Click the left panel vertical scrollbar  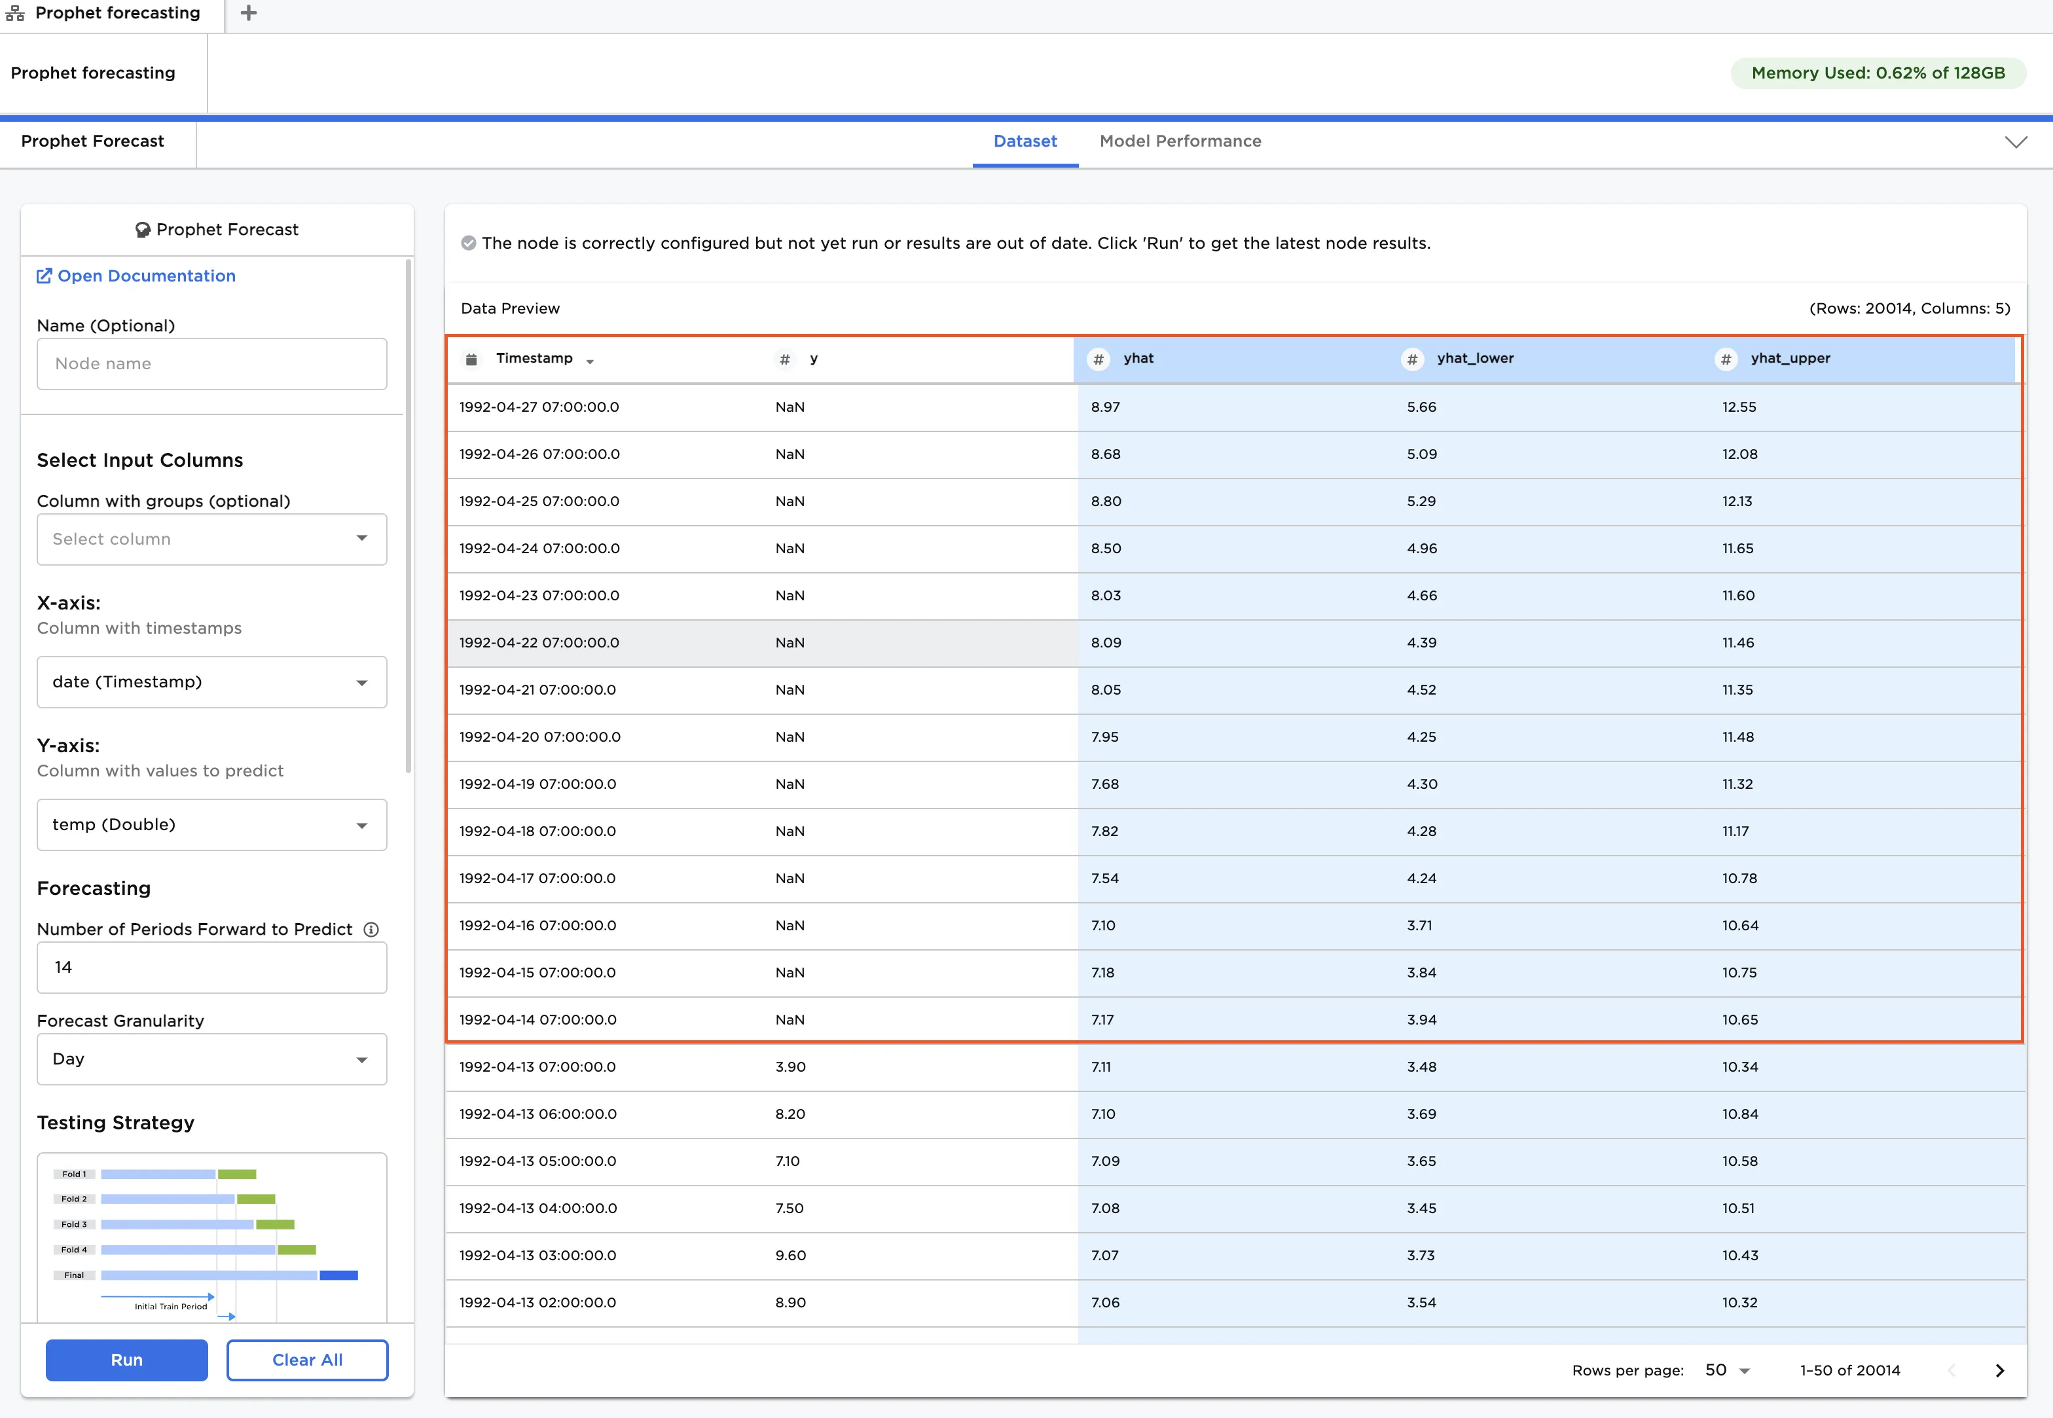click(409, 515)
